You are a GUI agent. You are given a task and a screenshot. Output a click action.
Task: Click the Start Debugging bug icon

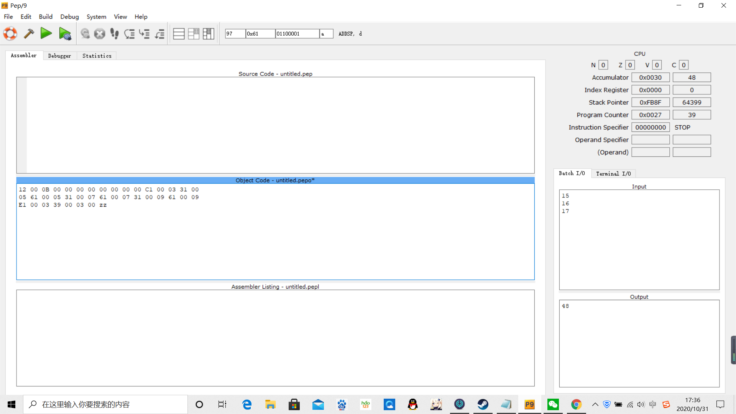click(65, 34)
